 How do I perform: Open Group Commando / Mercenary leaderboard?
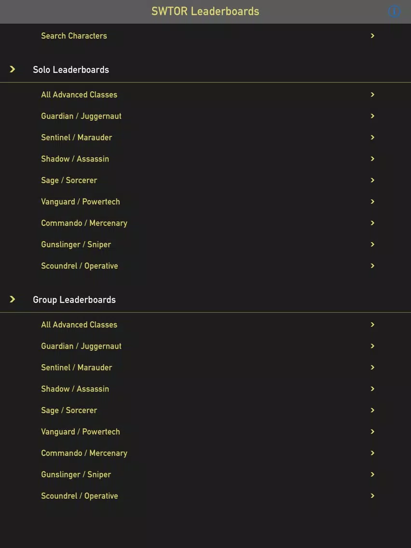pyautogui.click(x=205, y=453)
